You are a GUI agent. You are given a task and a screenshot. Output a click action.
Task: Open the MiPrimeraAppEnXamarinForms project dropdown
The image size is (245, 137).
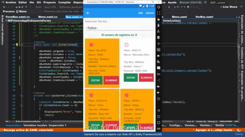coord(44,21)
